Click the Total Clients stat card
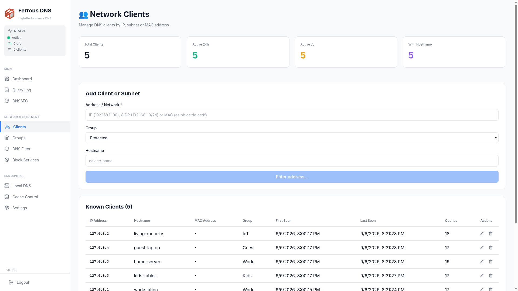518x291 pixels. tap(130, 52)
